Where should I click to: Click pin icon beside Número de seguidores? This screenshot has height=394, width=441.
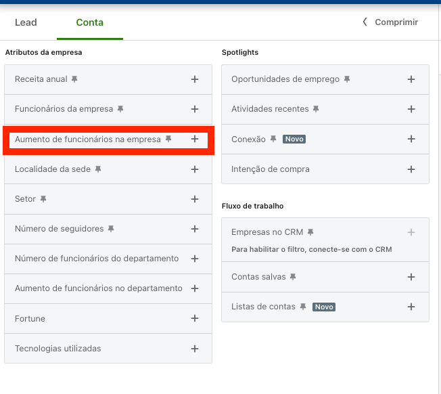tap(111, 229)
